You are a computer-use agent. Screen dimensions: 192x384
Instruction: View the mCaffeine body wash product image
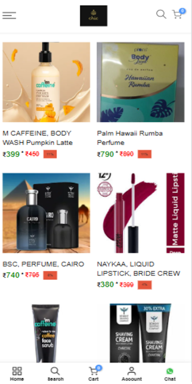tap(46, 82)
